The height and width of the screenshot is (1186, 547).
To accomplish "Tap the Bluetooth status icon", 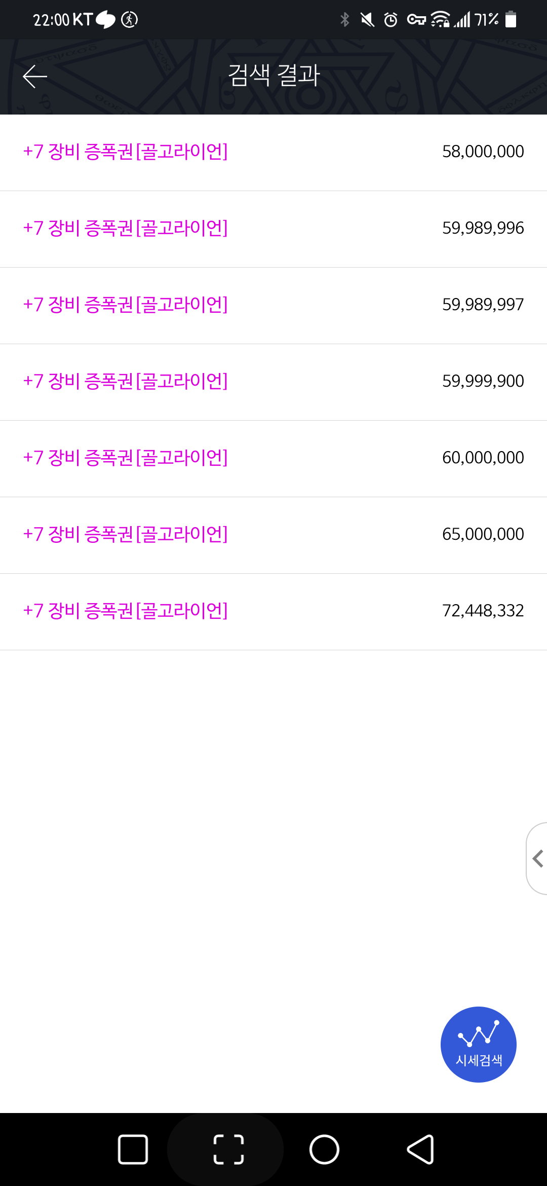I will click(345, 20).
